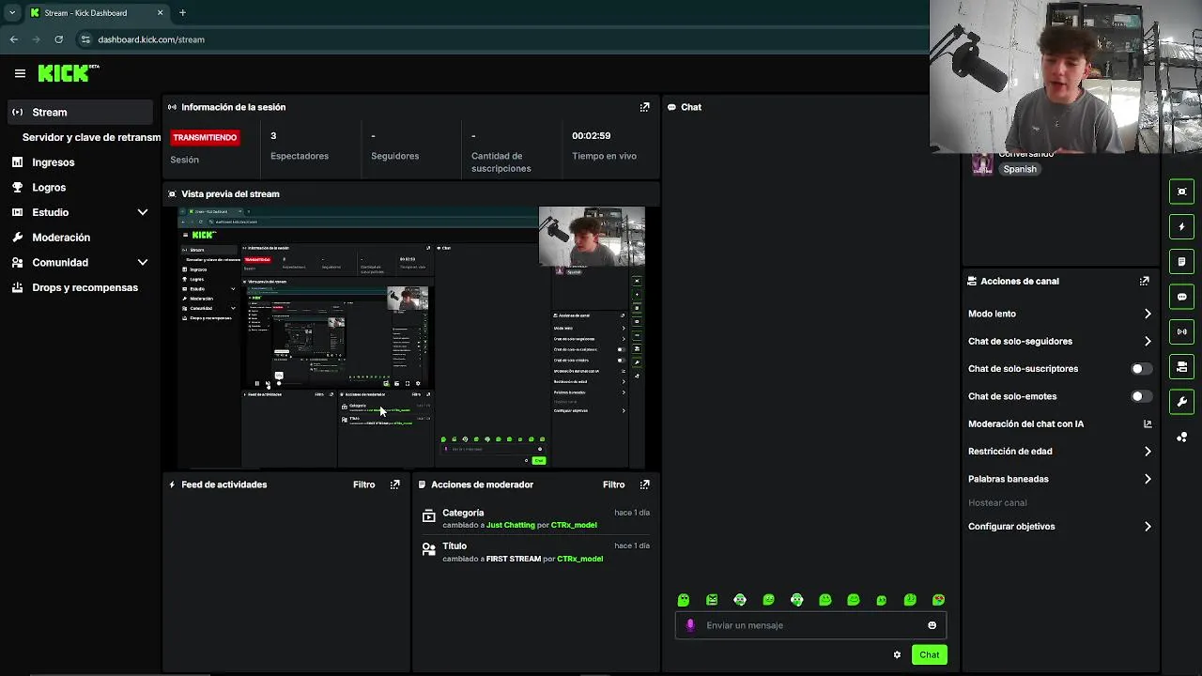Viewport: 1202px width, 676px height.
Task: Pop out the Información de la sesión panel
Action: (x=644, y=107)
